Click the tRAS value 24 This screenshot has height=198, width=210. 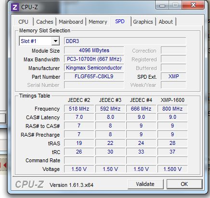pyautogui.click(x=141, y=143)
